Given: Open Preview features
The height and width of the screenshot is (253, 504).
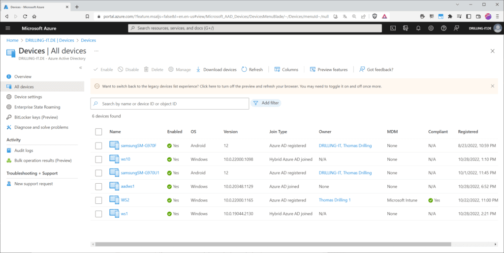Looking at the screenshot, I should point(329,70).
